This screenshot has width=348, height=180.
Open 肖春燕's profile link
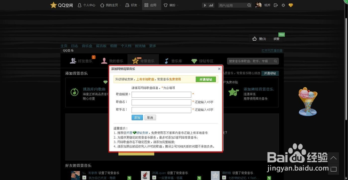[x=93, y=173]
